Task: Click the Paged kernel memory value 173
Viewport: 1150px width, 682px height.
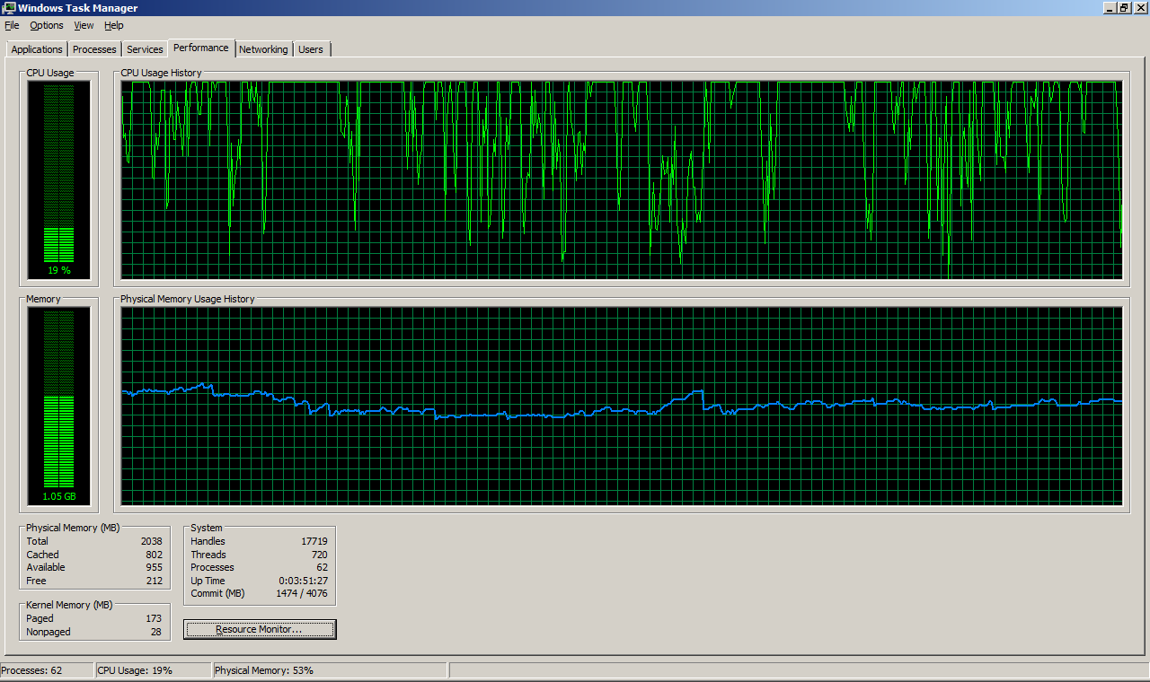Action: coord(155,618)
